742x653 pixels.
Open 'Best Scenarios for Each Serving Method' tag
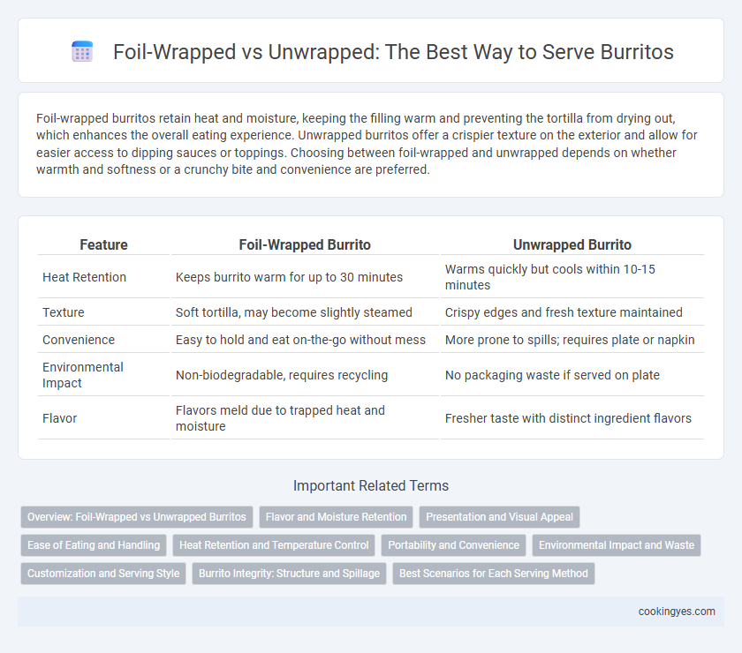[x=494, y=573]
